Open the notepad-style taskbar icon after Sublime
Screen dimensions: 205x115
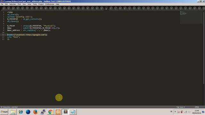[x=73, y=112]
